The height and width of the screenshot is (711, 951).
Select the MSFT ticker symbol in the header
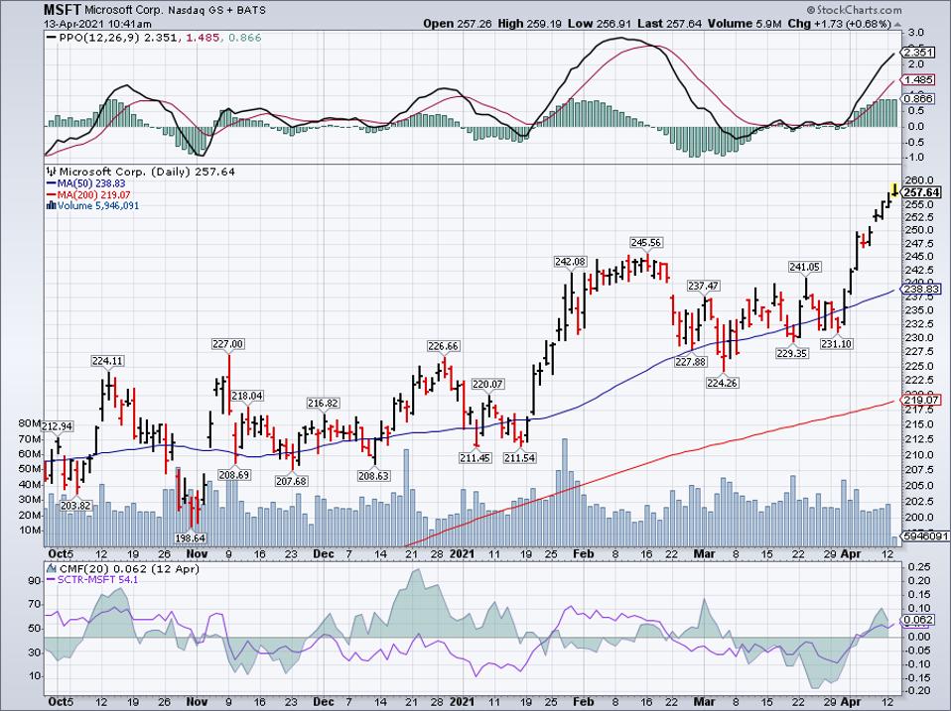tap(63, 10)
